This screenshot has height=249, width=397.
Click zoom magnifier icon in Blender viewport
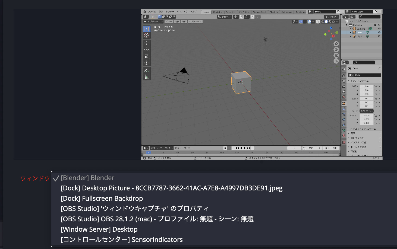(x=336, y=44)
